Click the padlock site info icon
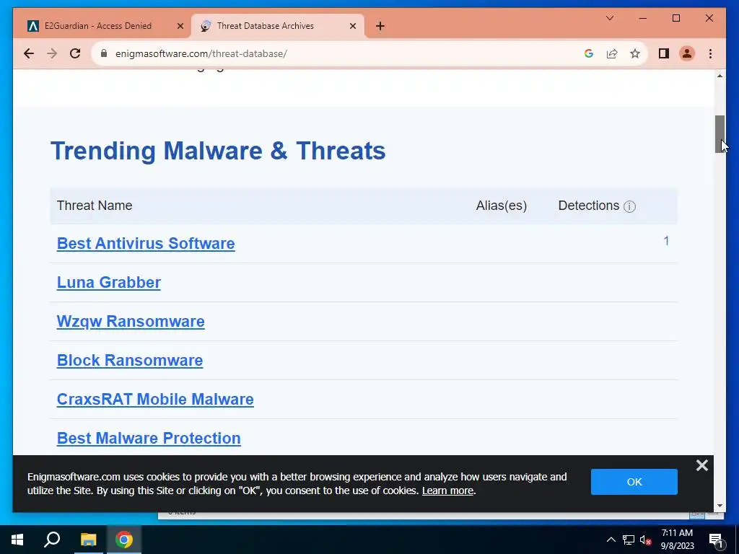 click(x=104, y=53)
